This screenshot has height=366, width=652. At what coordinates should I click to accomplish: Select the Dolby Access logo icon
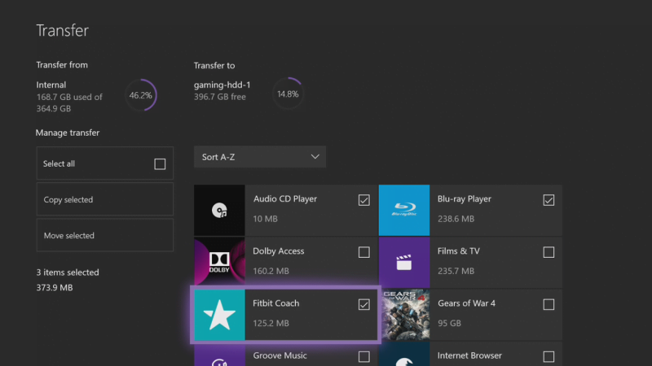219,263
